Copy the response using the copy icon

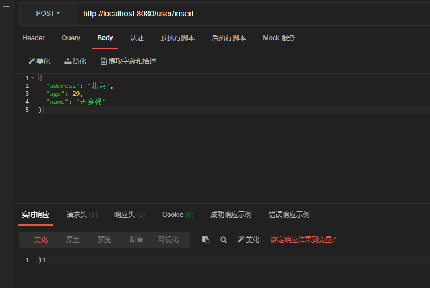pyautogui.click(x=206, y=240)
